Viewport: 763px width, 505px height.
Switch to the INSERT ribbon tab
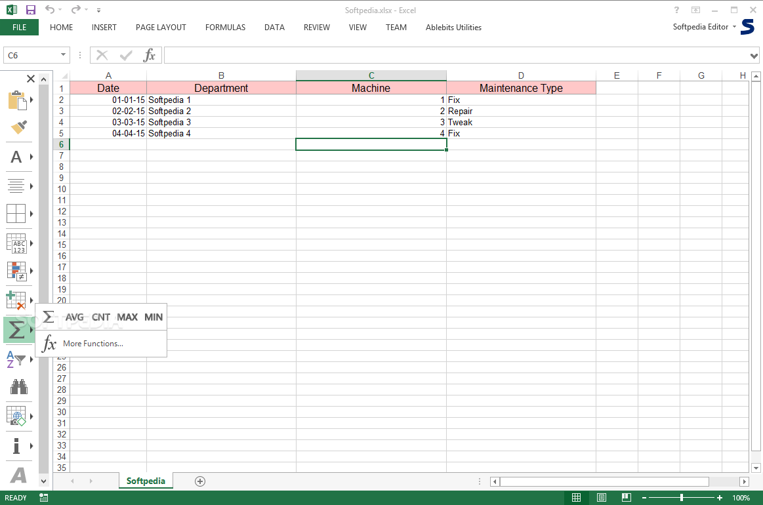coord(104,28)
